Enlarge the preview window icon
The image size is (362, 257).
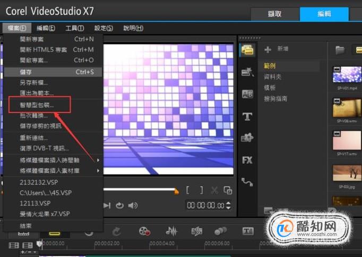coord(228,190)
